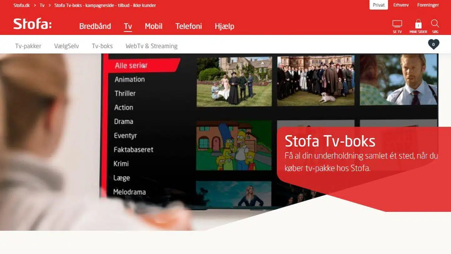
Task: Go to VælgSelv submenu link
Action: coord(66,46)
